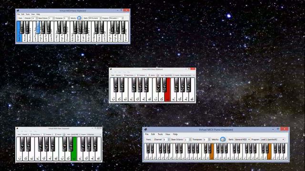This screenshot has width=305, height=171.
Task: Expand General MIDI Bank dropdown in bottom-right window
Action: pos(242,139)
